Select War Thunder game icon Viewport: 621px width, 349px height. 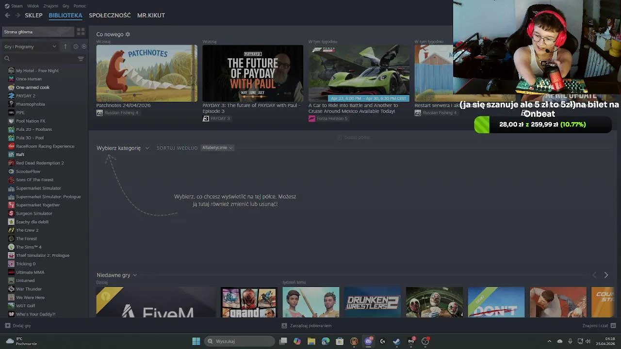(11, 289)
